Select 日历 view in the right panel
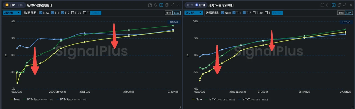355x109 pixels. point(349,13)
